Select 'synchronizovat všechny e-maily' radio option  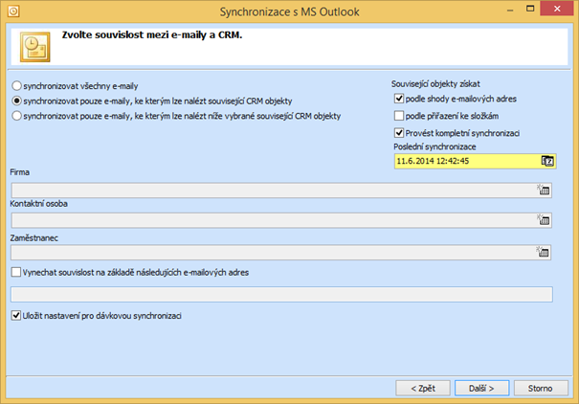16,86
